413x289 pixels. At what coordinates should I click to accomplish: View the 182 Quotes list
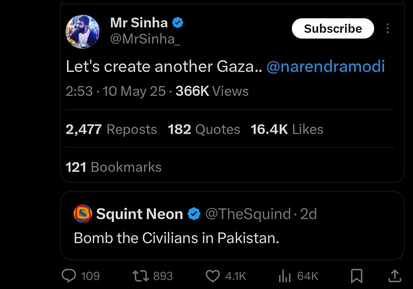click(x=204, y=130)
